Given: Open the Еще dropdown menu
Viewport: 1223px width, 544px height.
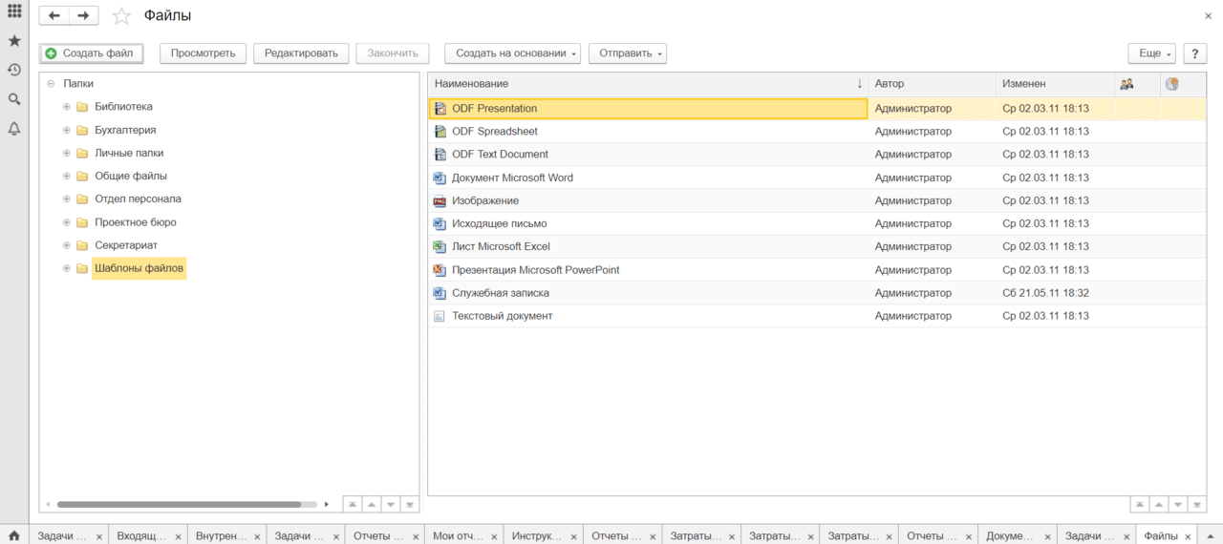Looking at the screenshot, I should pos(1151,53).
